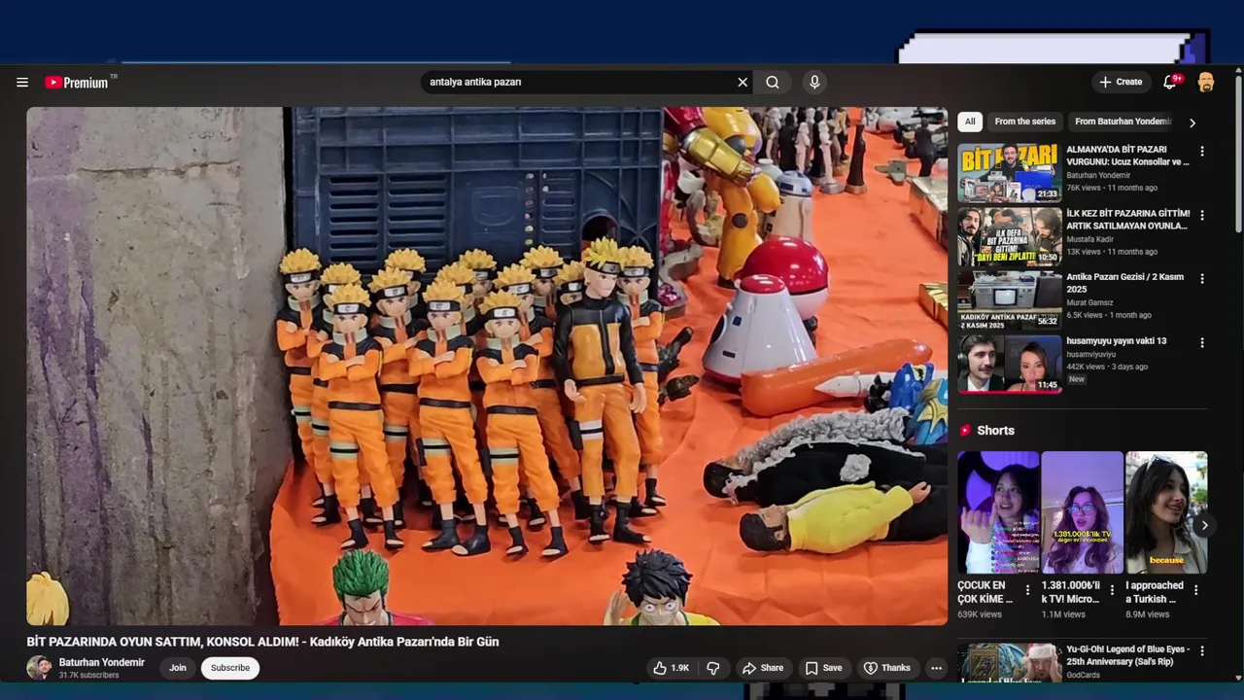
Task: Play the 1.381.000₺'lik TV short
Action: [1082, 512]
